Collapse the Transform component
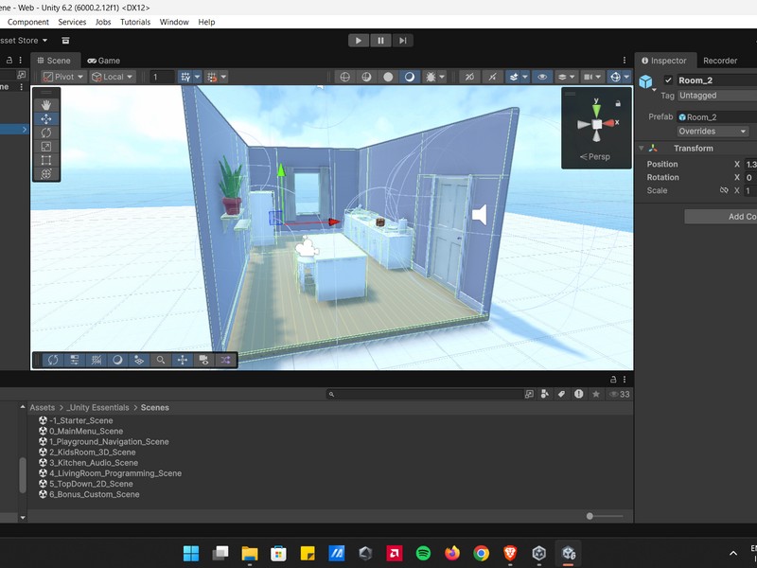Viewport: 757px width, 568px height. [x=642, y=149]
